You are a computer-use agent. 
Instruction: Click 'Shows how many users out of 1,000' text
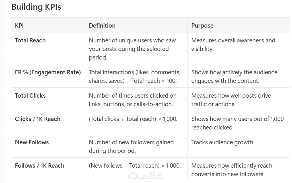click(237, 119)
